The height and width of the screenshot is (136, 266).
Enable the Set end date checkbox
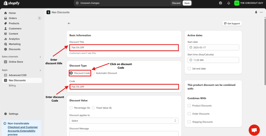[x=189, y=69]
